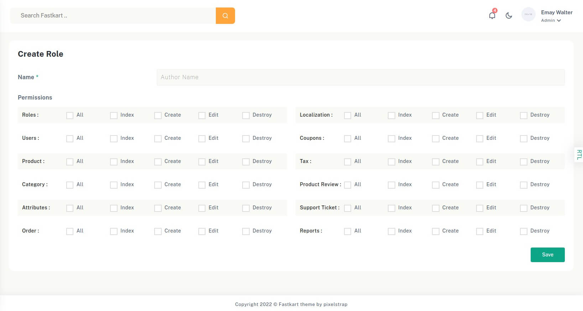Open the notifications bell icon
583x311 pixels.
[492, 16]
